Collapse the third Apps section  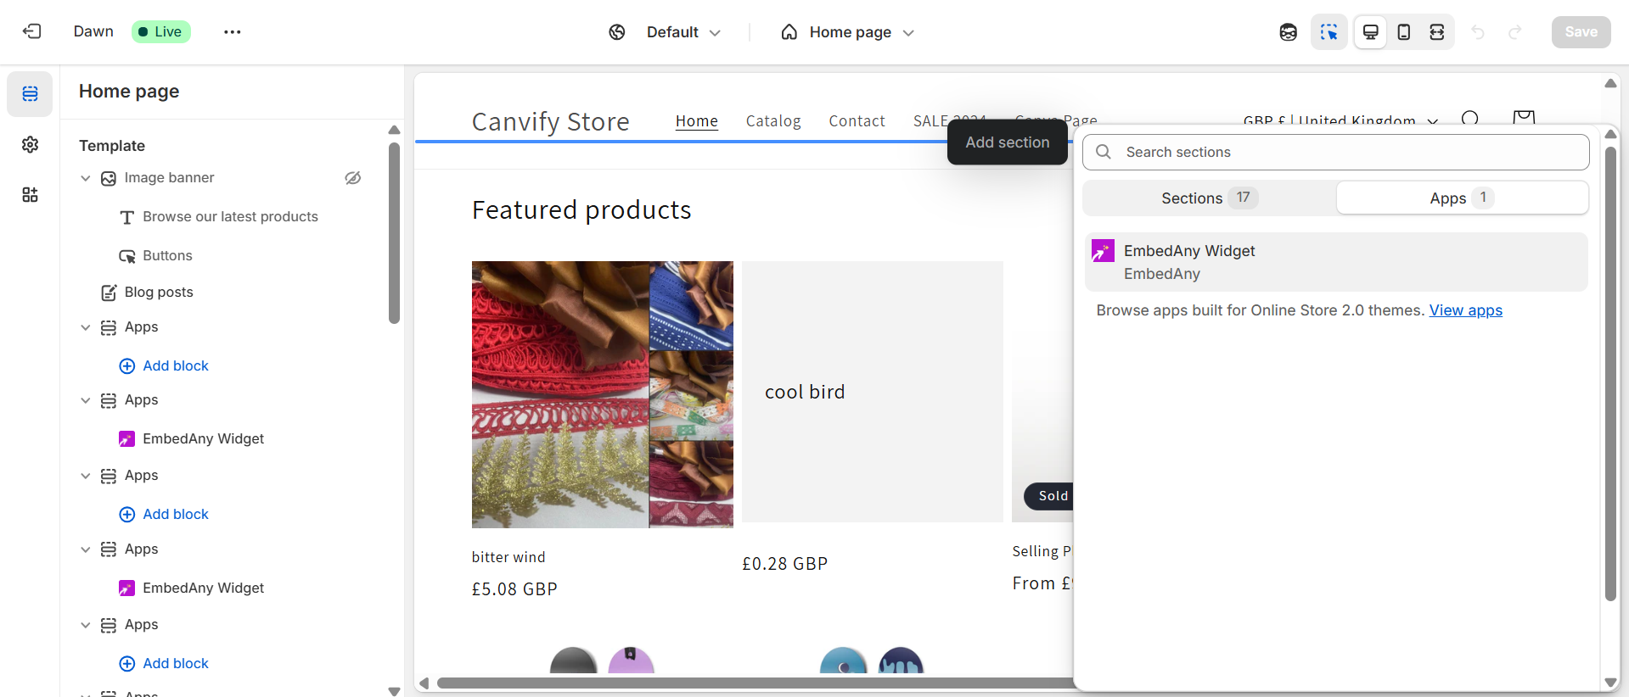(86, 476)
